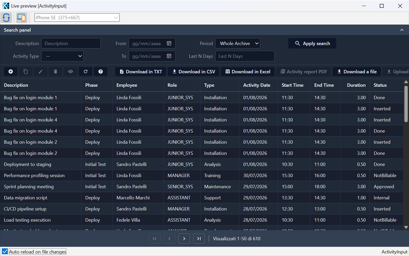Click the Last N Days field
Screen dimensions: 409x256
245,56
